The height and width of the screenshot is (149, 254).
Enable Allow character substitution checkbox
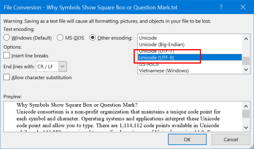coord(7,77)
